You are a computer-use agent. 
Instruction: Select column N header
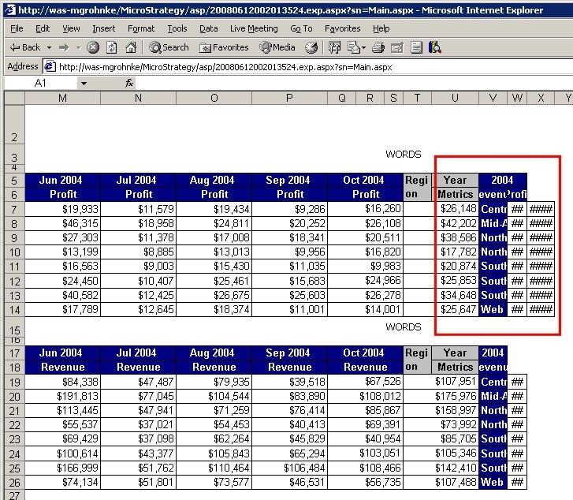[138, 98]
